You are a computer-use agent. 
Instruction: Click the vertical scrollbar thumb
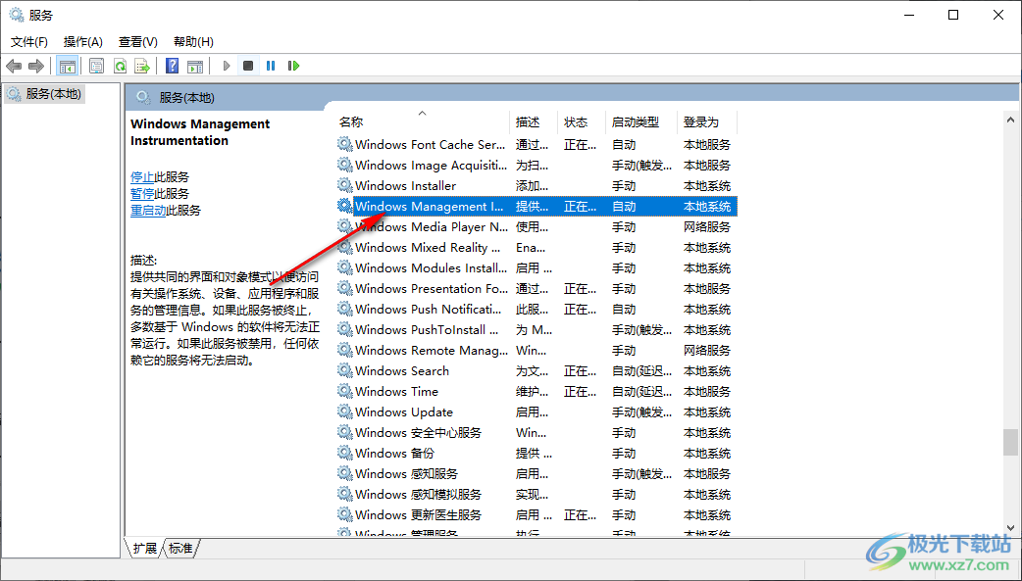coord(1010,442)
